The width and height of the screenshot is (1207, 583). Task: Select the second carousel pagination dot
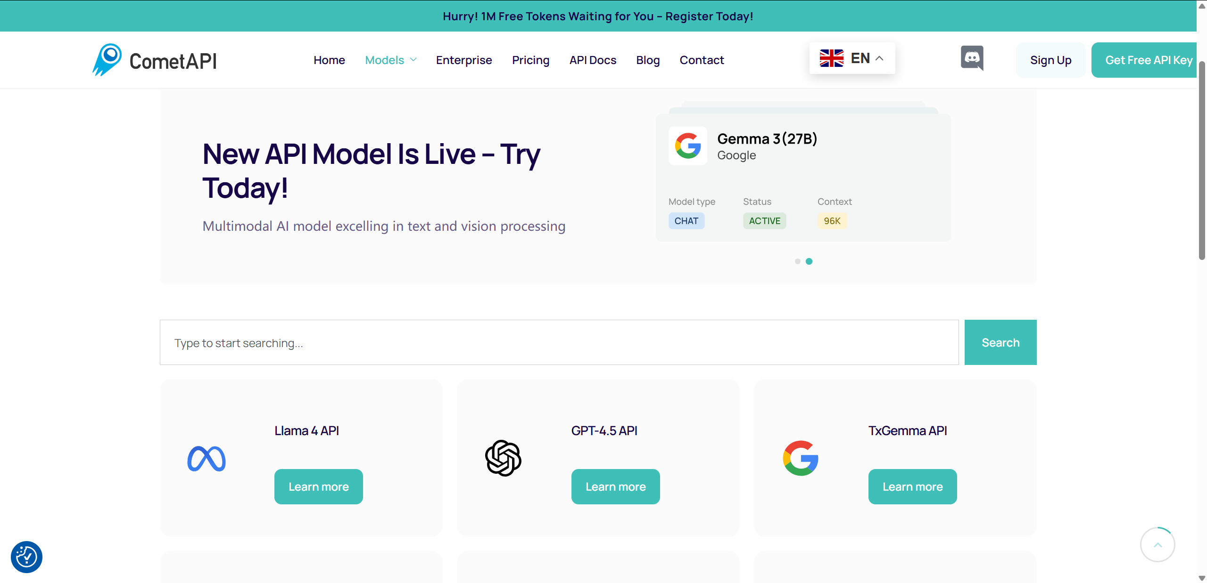[x=810, y=261]
